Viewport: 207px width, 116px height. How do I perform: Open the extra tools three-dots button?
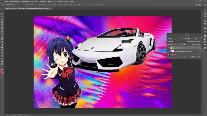click(x=2, y=67)
